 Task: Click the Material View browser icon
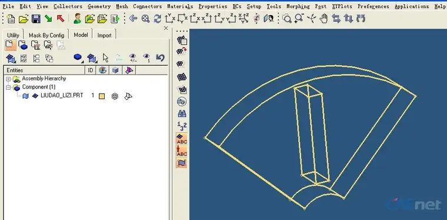(36, 45)
